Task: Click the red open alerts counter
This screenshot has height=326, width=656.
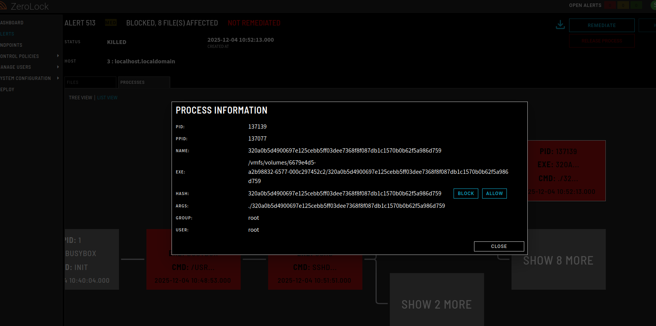Action: (x=610, y=5)
